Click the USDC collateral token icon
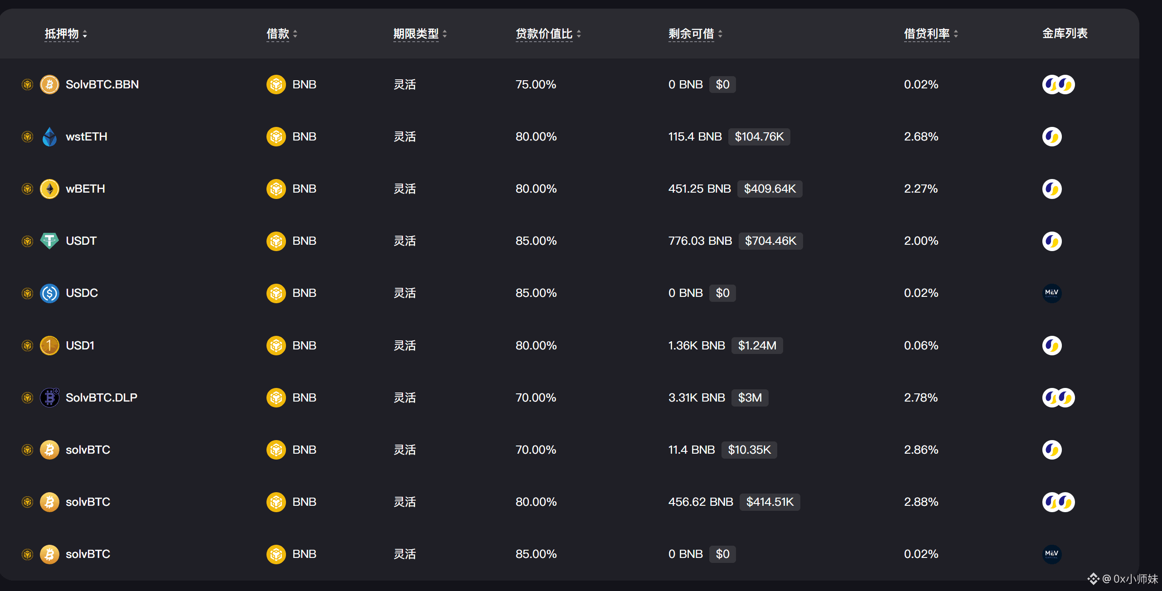This screenshot has height=591, width=1162. coord(49,293)
